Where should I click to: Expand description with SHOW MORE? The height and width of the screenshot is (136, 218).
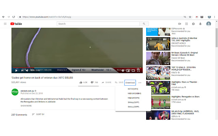(26, 106)
